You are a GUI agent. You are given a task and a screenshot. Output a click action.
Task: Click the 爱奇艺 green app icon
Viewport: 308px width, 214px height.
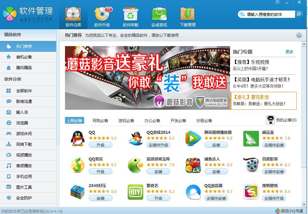[x=135, y=192]
